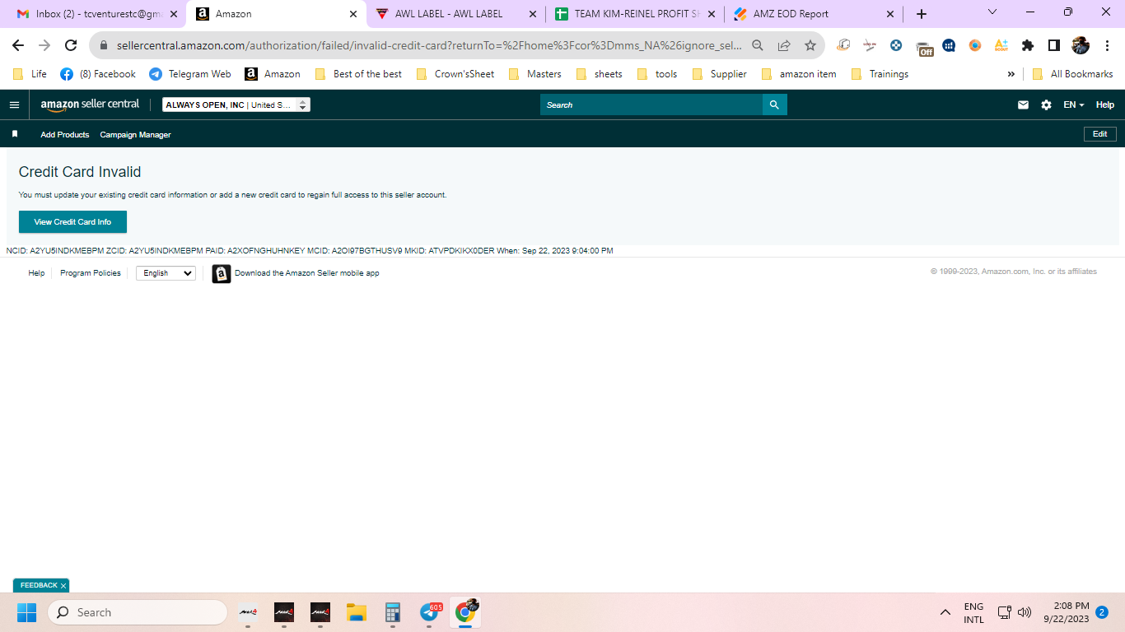The width and height of the screenshot is (1125, 632).
Task: Click the ENG INTL keyboard language indicator
Action: [973, 613]
